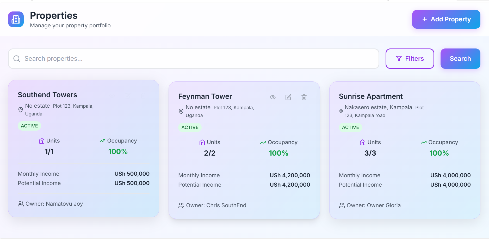
Task: Click the Occupancy trend icon on Feynman Tower
Action: pyautogui.click(x=263, y=142)
